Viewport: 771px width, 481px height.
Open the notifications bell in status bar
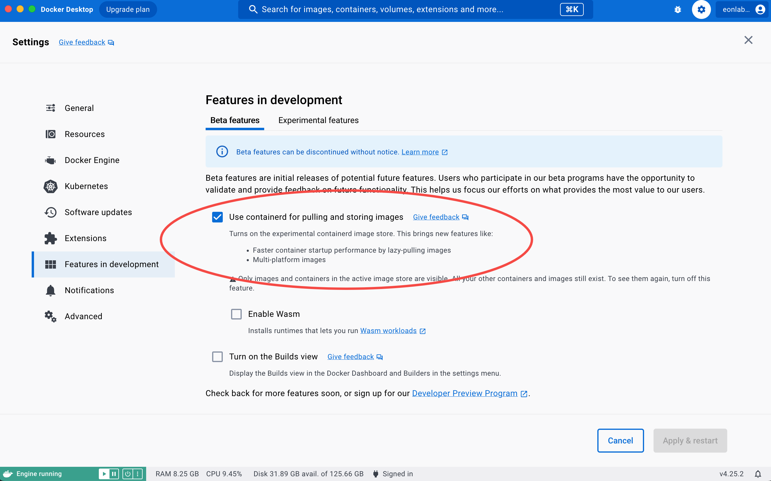(x=758, y=474)
